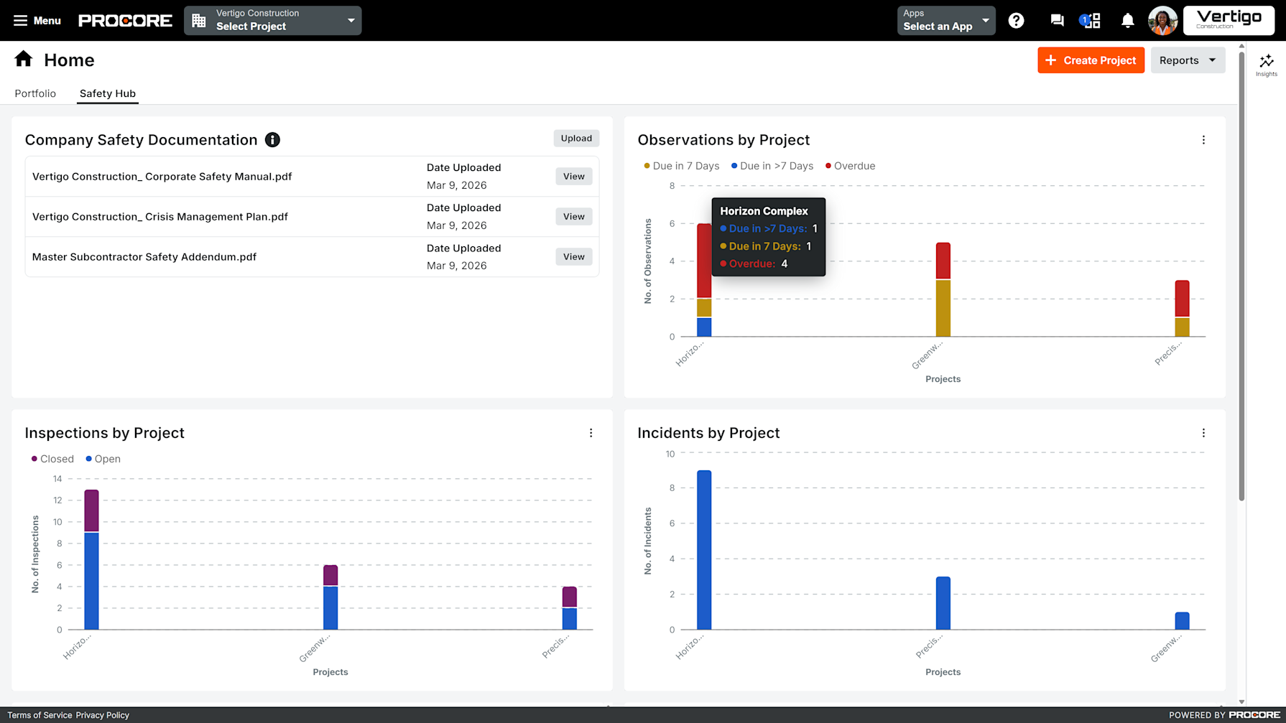Screen dimensions: 1286x723
Task: Toggle Open inspections legend series
Action: pyautogui.click(x=103, y=459)
